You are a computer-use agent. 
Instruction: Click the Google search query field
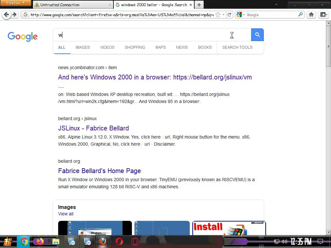click(152, 35)
